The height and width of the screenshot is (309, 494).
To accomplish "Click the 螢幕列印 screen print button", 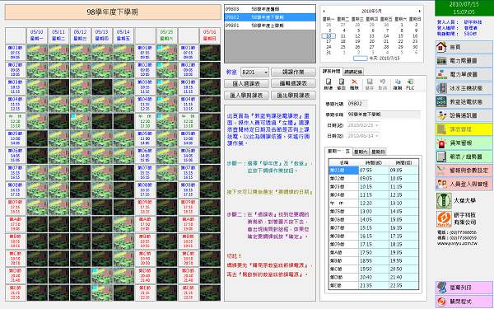I will point(464,288).
